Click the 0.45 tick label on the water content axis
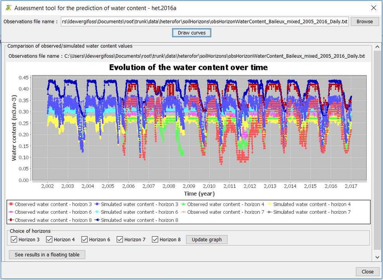The height and width of the screenshot is (280, 383). pos(24,77)
